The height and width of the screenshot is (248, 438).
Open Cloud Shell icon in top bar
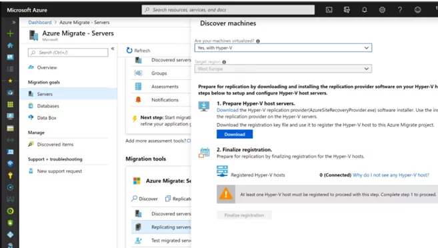click(x=329, y=10)
